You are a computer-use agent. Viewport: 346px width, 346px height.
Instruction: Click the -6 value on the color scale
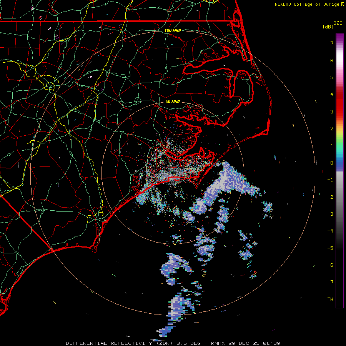coord(330,265)
